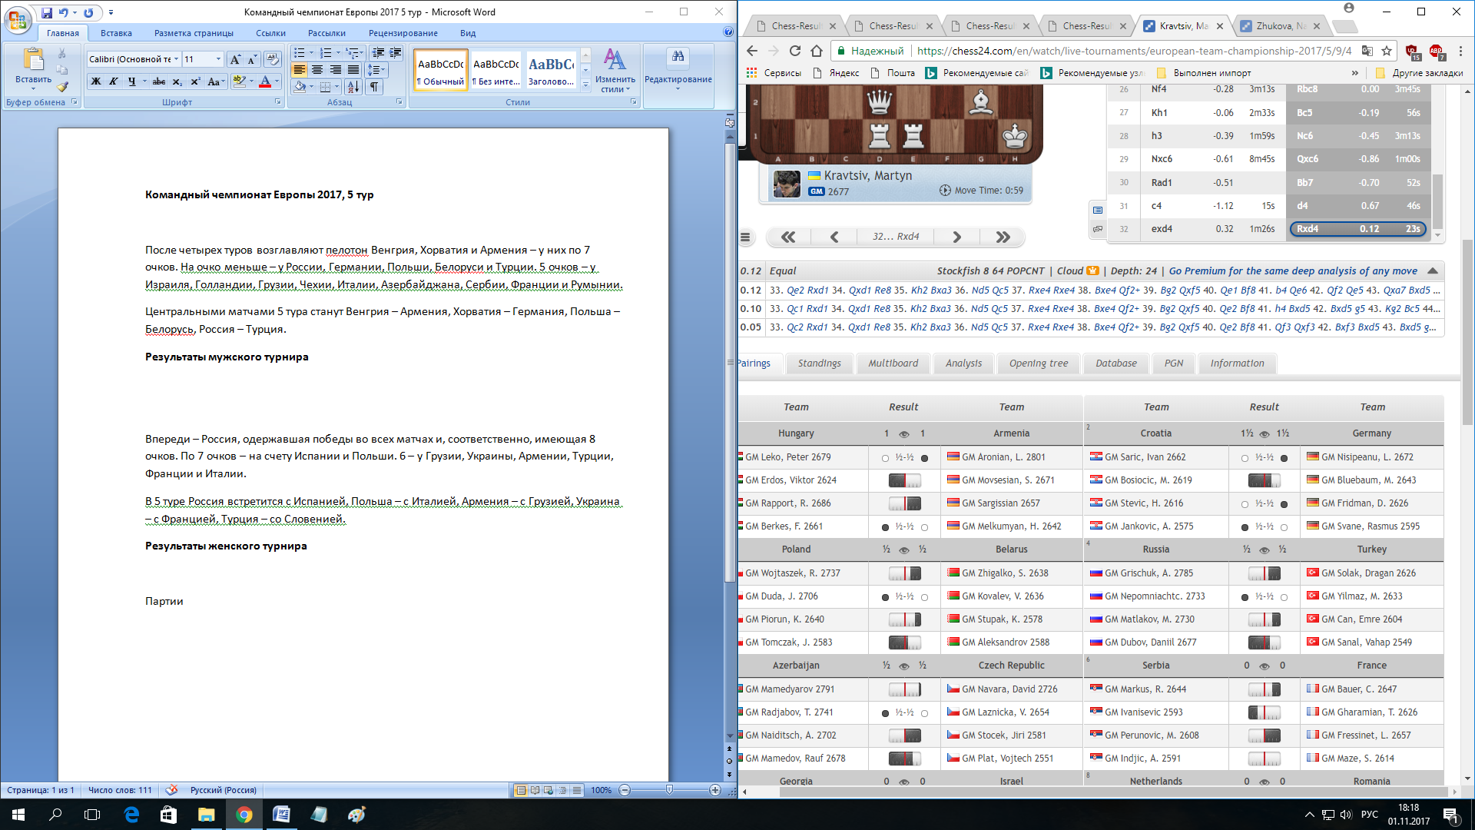Screen dimensions: 1475x830
Task: Open the Multiboard tab button
Action: (893, 364)
